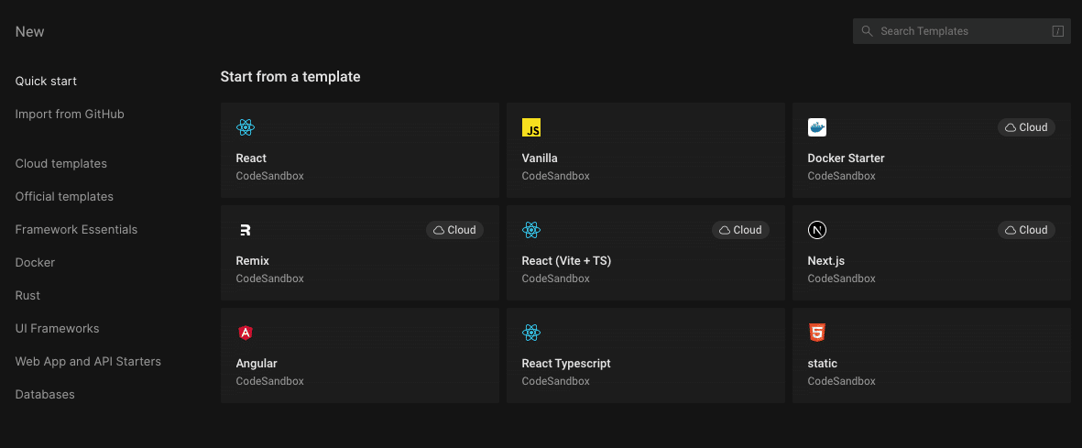Click the Cloud badge on React (Vite + TS)

coord(740,231)
